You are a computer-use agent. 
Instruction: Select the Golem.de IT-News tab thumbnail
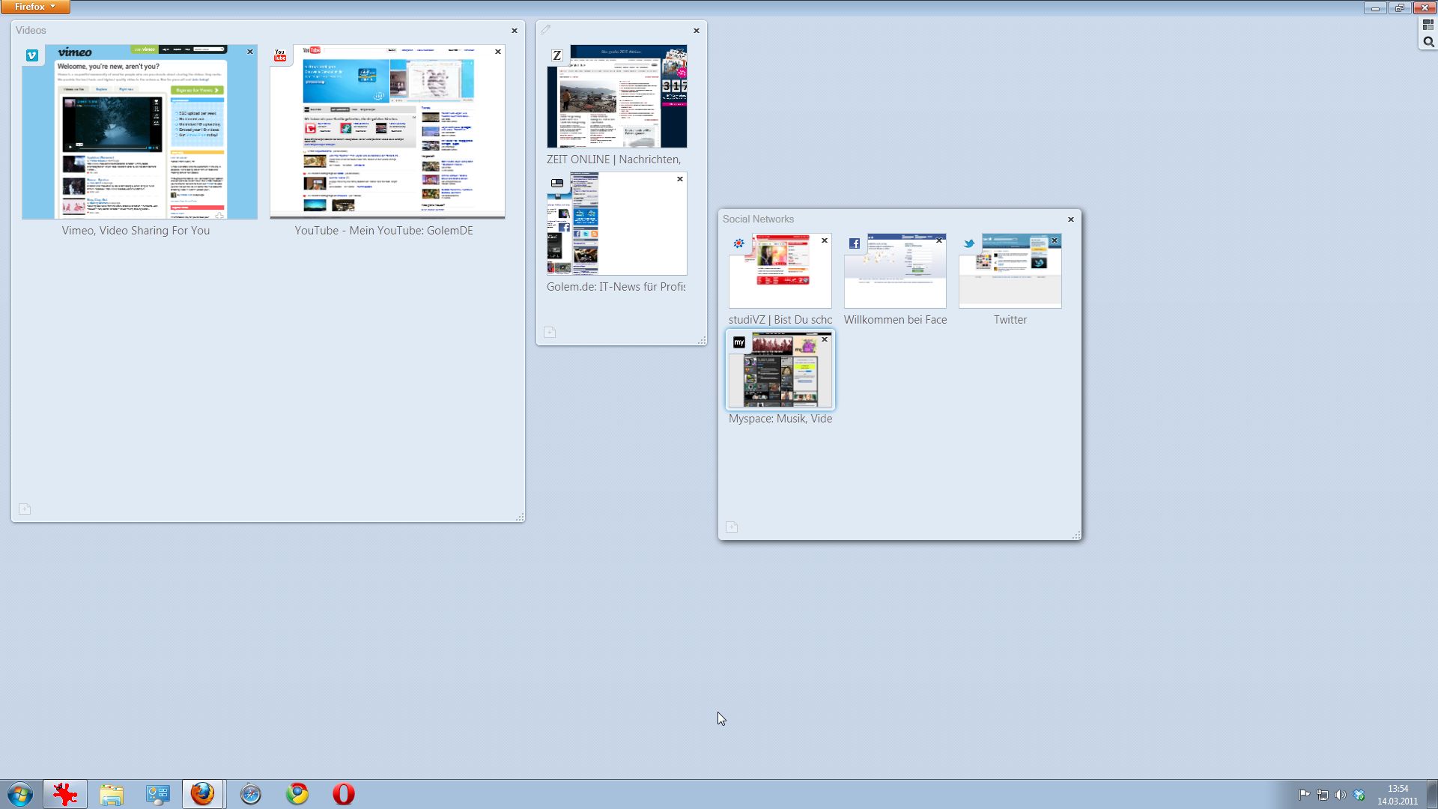616,223
